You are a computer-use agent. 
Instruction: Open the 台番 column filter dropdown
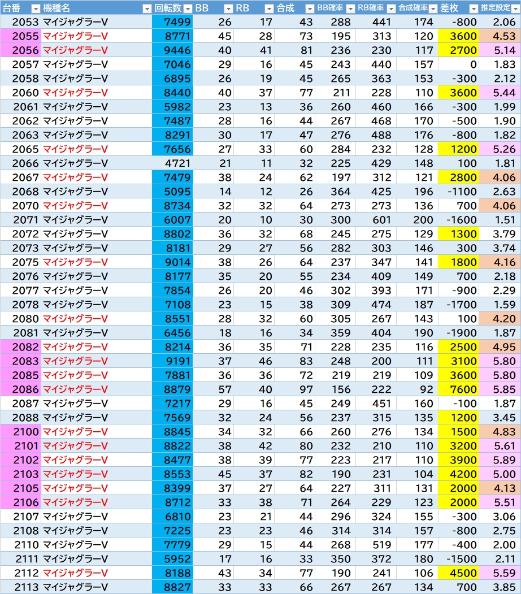coord(35,8)
